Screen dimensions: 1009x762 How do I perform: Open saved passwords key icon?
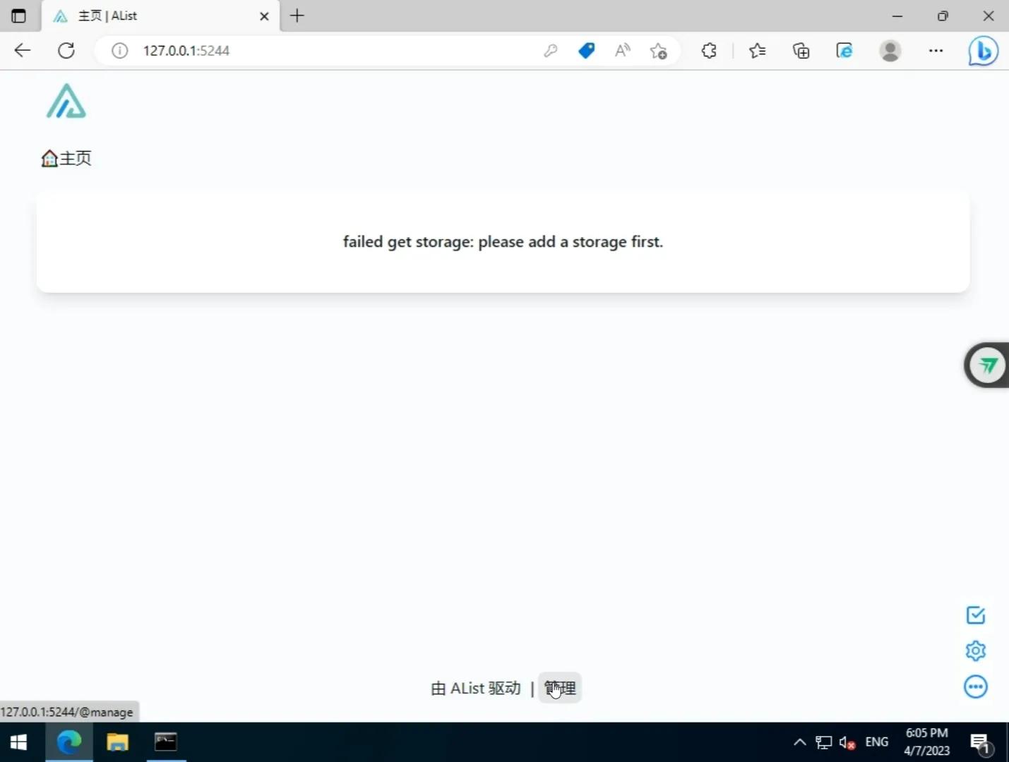coord(551,50)
